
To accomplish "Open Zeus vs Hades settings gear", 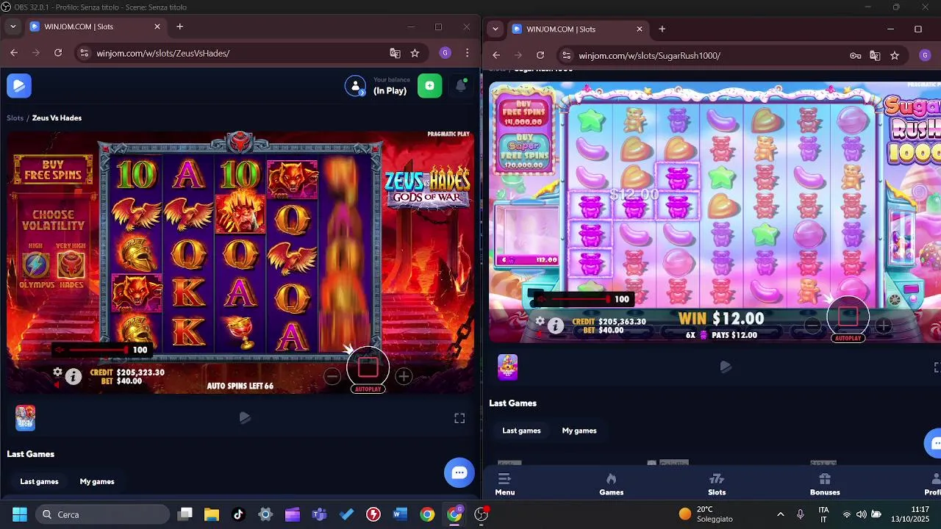I will click(x=57, y=373).
